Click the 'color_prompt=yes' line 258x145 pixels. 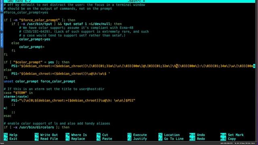click(x=35, y=39)
